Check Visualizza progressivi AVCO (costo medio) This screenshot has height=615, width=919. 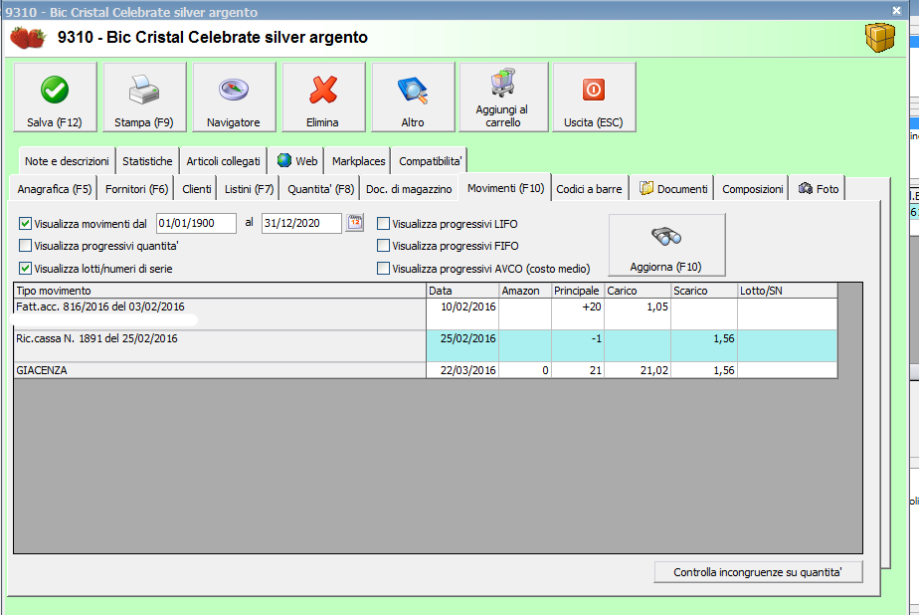click(383, 268)
